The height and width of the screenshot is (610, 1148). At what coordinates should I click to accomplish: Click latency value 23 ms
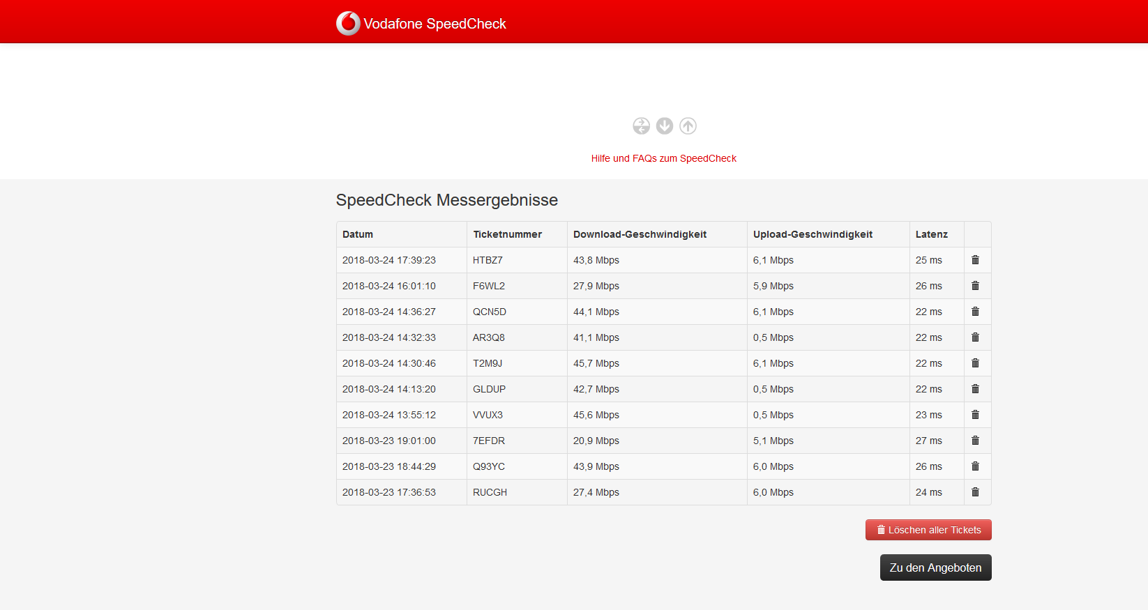tap(929, 415)
